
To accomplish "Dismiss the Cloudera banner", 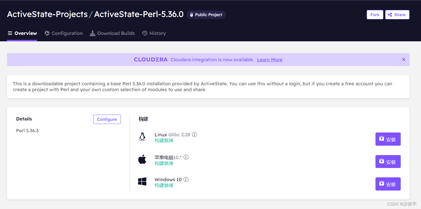I will tap(404, 60).
